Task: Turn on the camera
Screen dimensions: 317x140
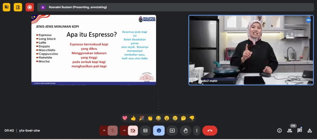Action: (x=133, y=130)
